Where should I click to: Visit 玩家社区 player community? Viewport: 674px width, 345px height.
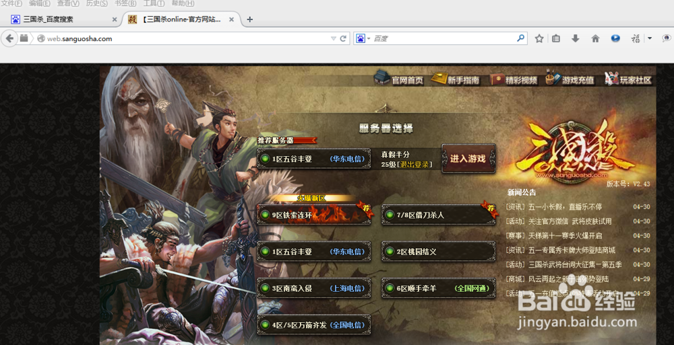(628, 79)
